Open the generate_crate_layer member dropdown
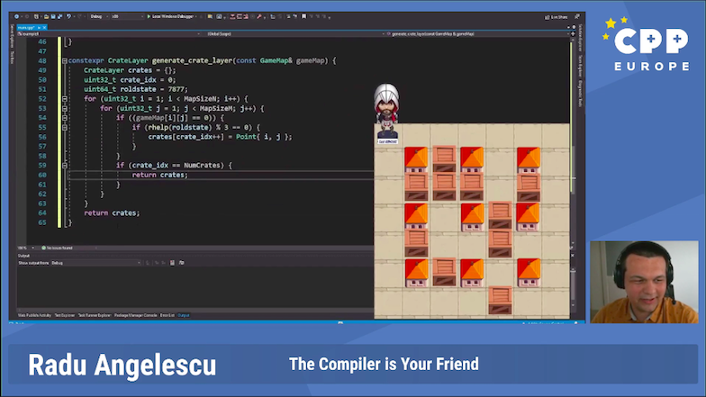The width and height of the screenshot is (706, 397). (477, 34)
